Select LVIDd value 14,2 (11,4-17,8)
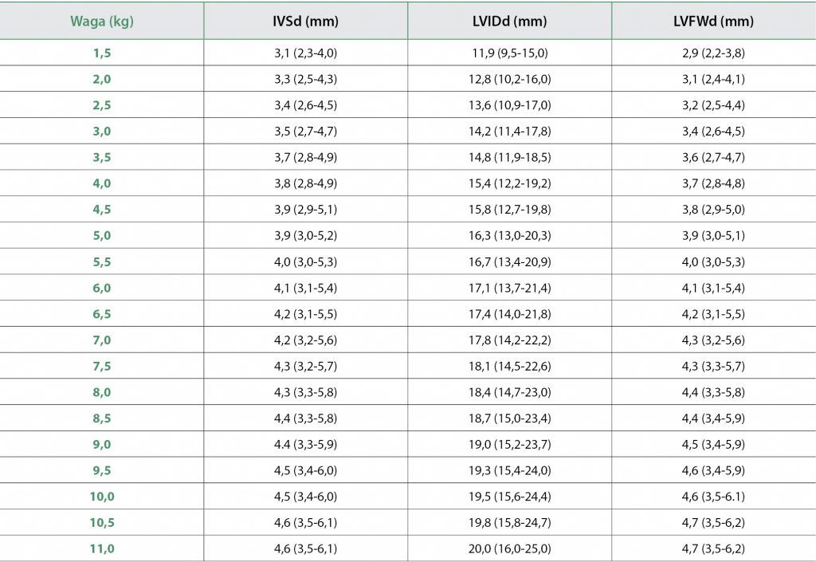Screen dimensions: 816x562 510,132
